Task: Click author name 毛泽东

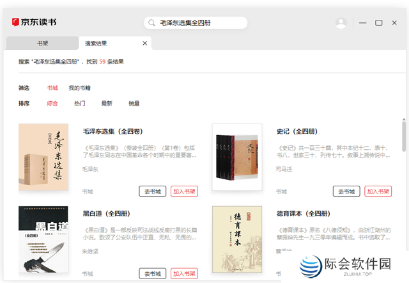Action: [90, 169]
